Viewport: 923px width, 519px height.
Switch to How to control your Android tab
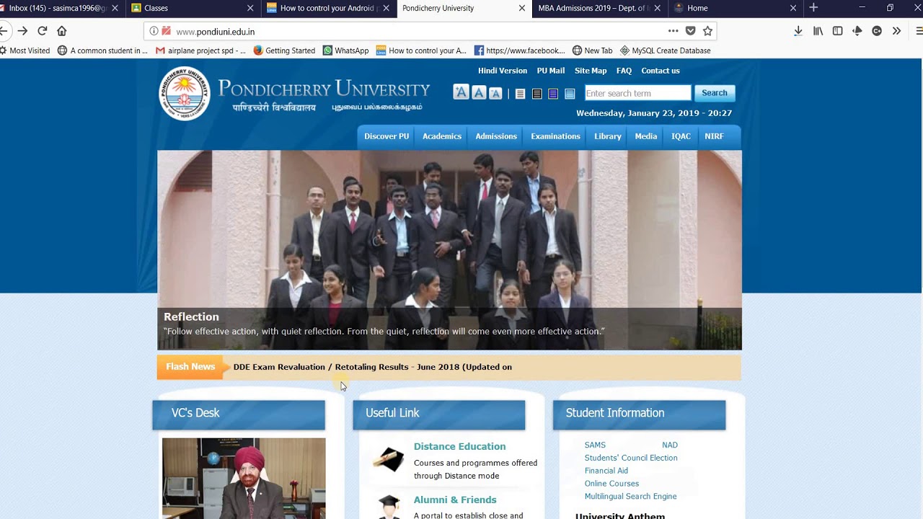point(327,8)
